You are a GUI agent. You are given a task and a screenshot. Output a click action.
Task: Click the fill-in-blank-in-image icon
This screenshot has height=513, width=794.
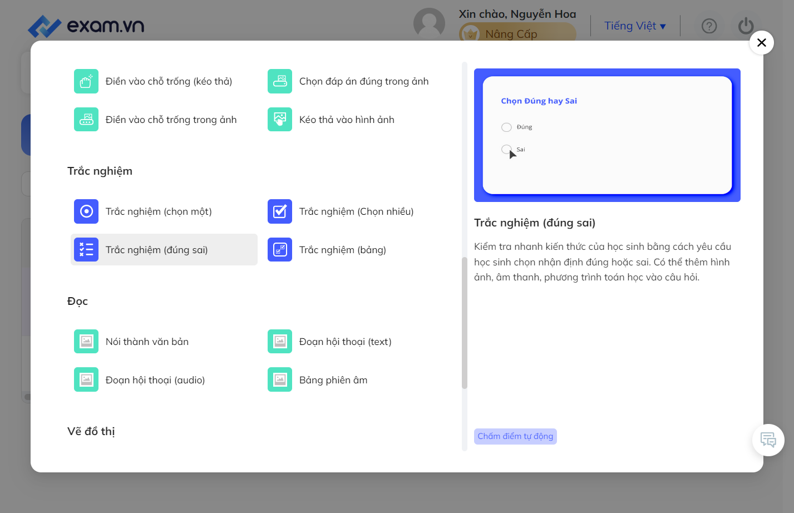pyautogui.click(x=86, y=119)
